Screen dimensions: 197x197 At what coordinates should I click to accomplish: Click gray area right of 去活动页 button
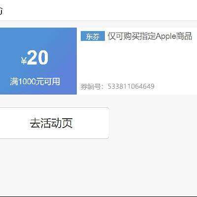(x=153, y=123)
